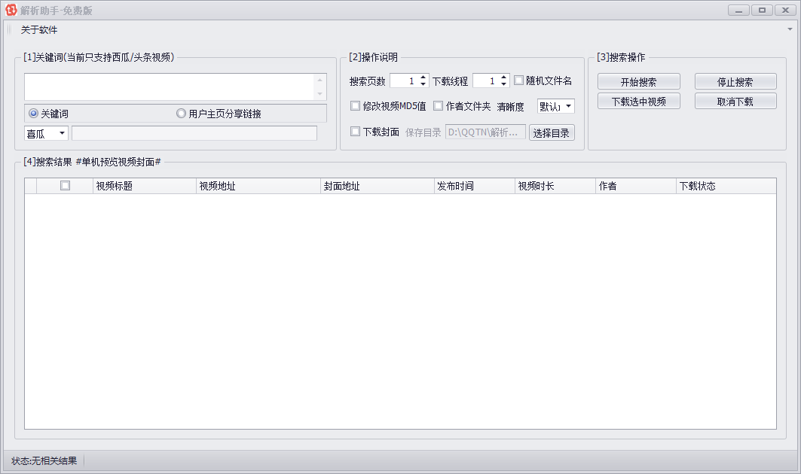
Task: Maximize the 解析助手 window
Action: pos(762,11)
